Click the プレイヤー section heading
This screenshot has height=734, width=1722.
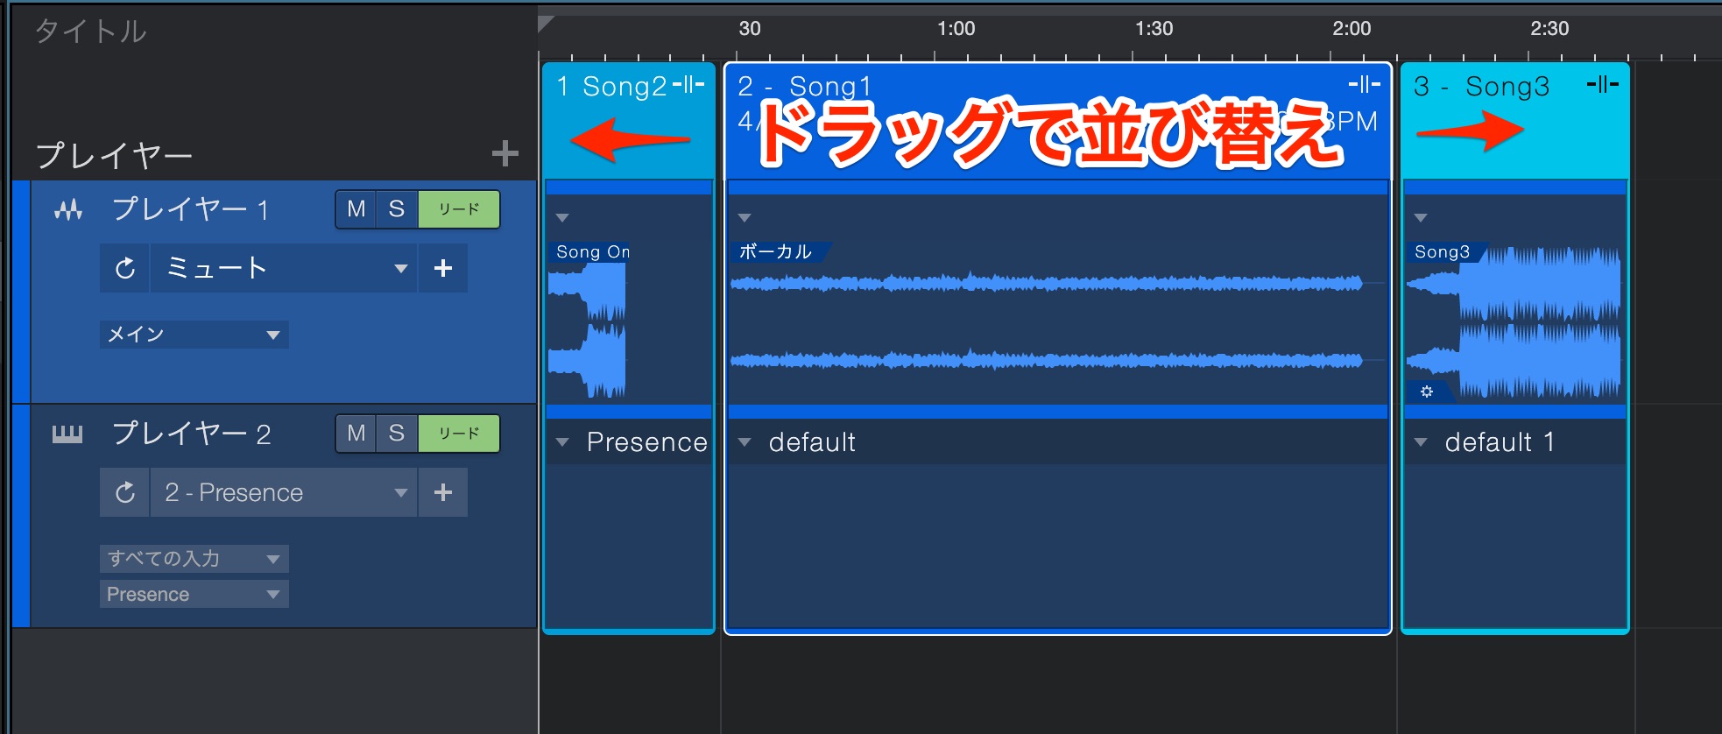[114, 156]
